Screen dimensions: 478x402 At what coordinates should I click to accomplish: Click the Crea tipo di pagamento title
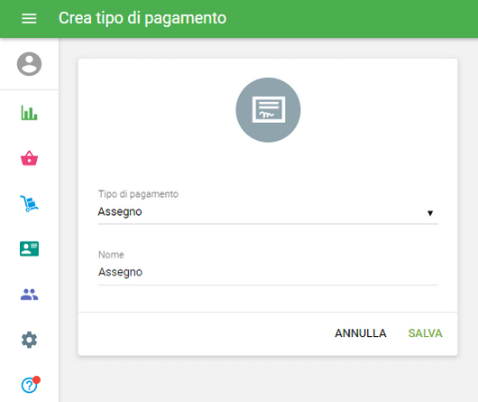point(142,18)
